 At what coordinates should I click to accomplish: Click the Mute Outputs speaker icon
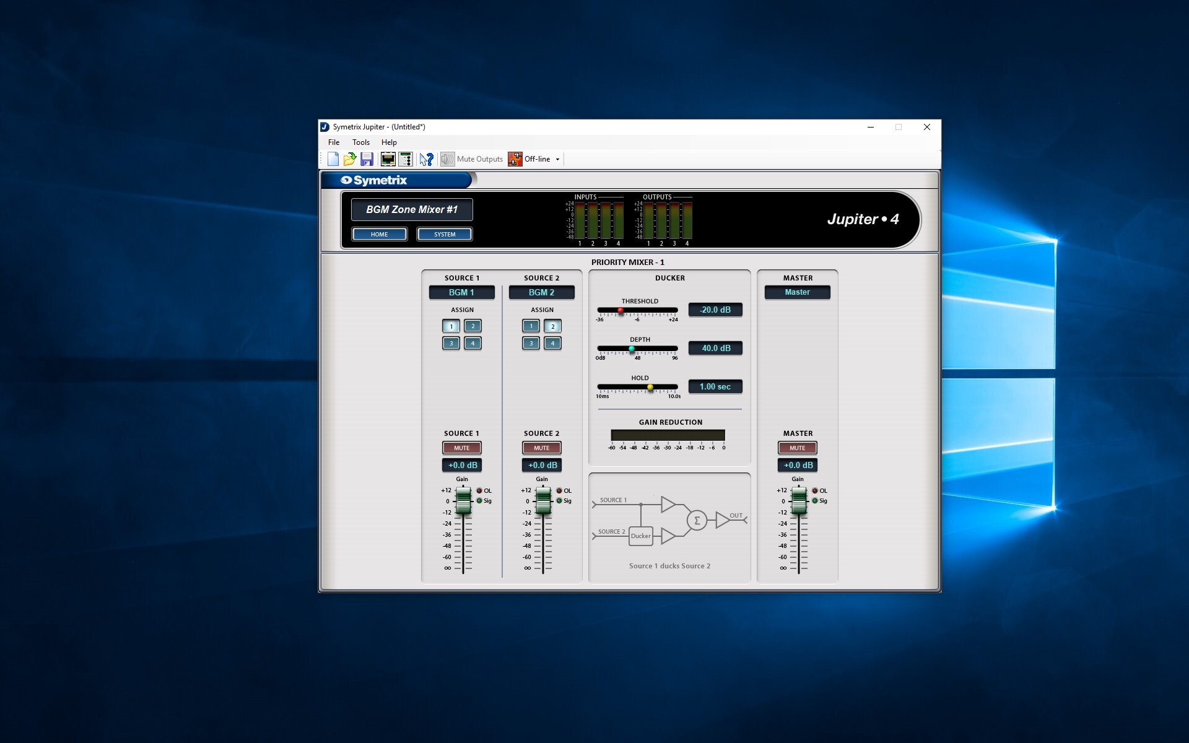pos(447,159)
